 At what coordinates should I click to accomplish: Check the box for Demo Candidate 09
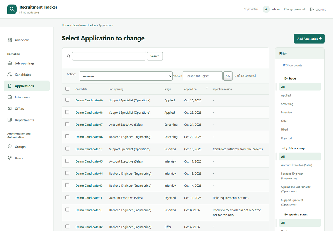(x=67, y=100)
